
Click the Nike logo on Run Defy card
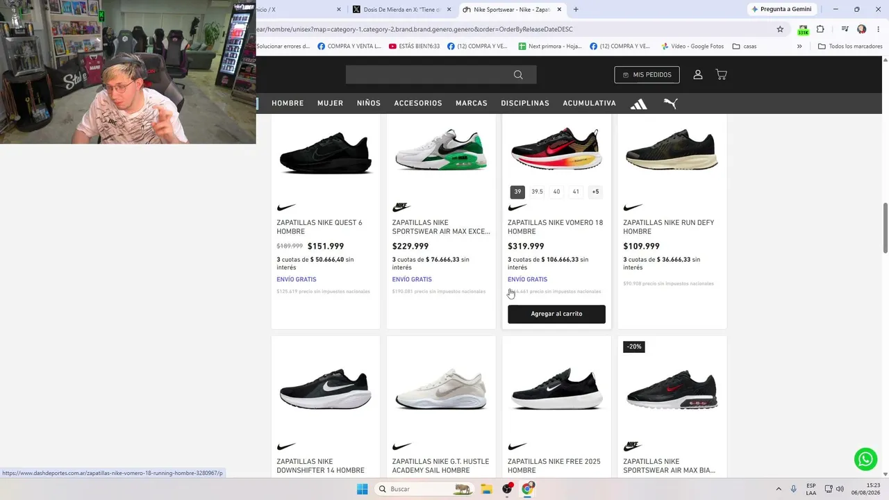[x=633, y=208]
